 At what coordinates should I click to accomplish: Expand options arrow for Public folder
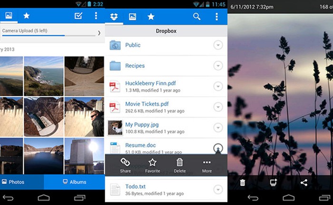[218, 45]
